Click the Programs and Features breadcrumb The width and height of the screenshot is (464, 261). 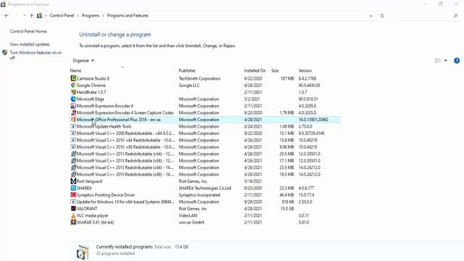128,16
